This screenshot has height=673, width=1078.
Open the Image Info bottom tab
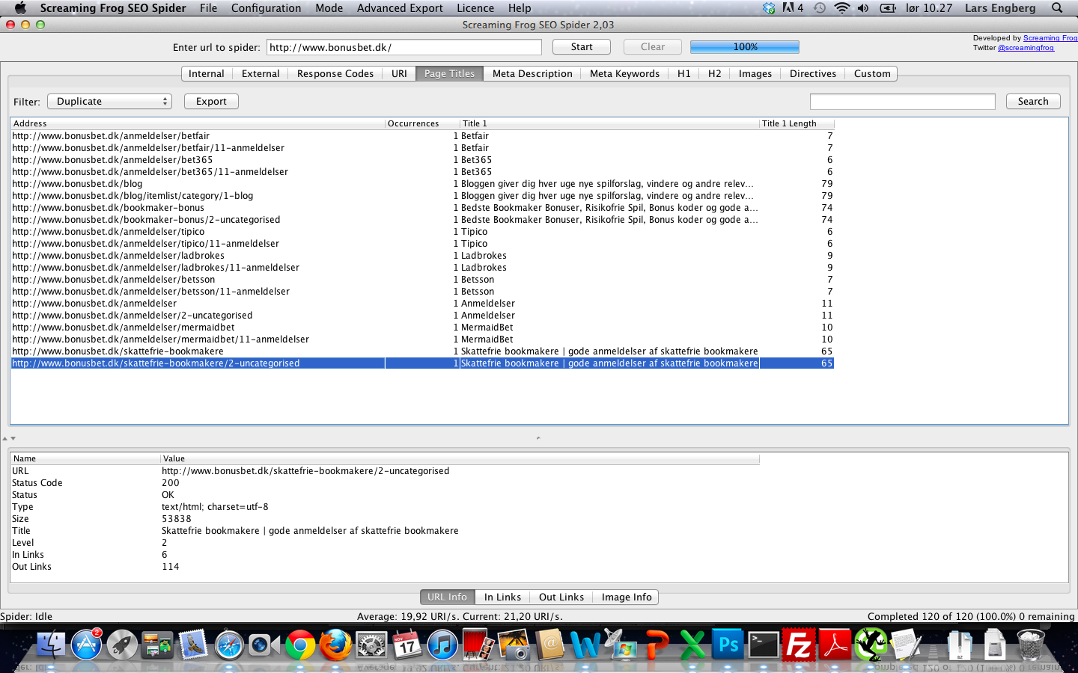627,597
